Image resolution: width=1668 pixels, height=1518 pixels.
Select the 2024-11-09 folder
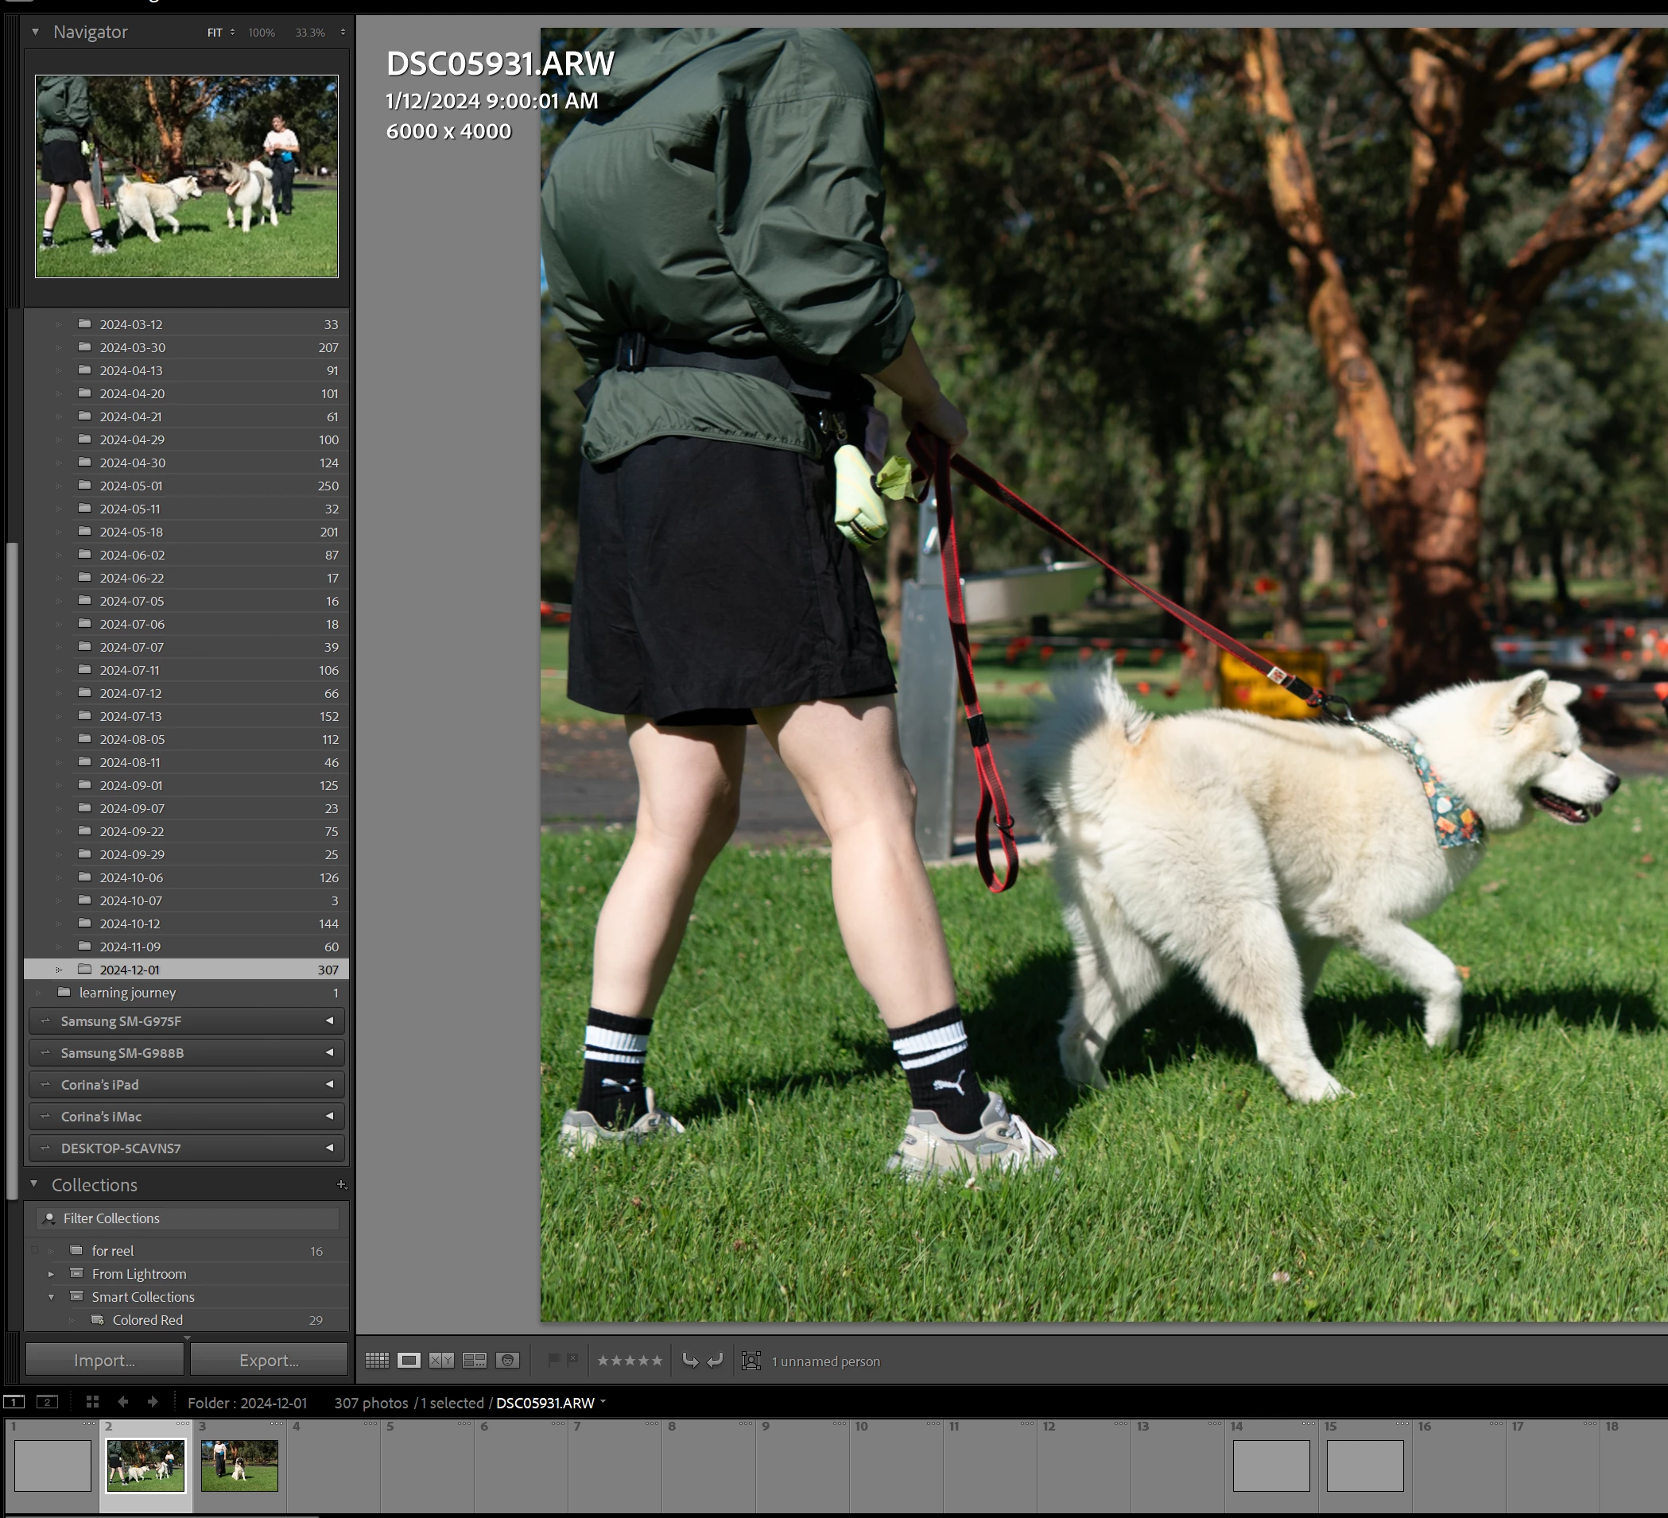(x=130, y=947)
